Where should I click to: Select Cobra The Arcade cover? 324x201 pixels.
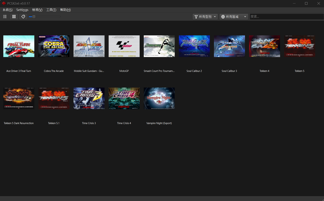[54, 46]
